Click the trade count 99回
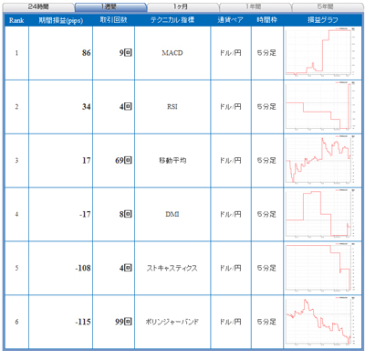This screenshot has width=365, height=351. 123,322
